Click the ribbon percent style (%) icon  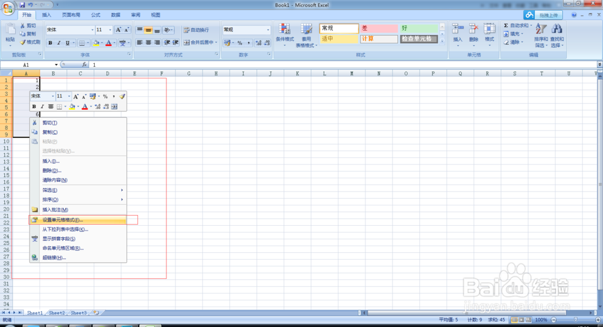pos(239,43)
